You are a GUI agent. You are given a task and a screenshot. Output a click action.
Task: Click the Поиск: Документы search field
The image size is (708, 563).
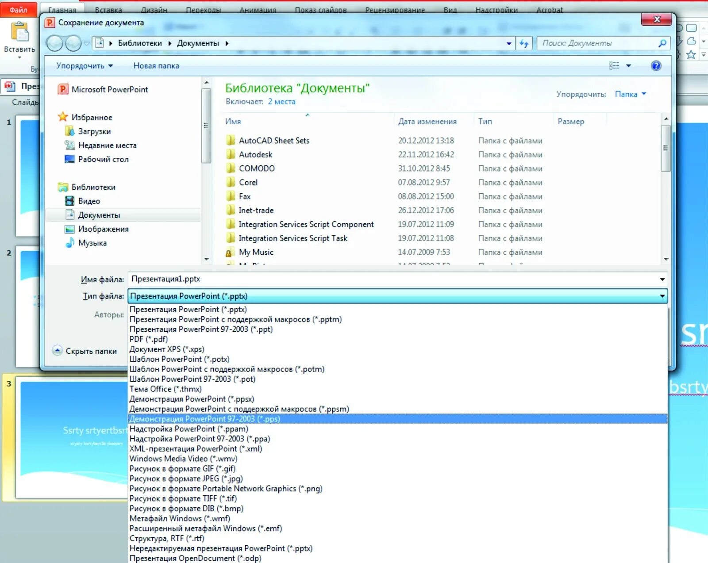tap(597, 43)
